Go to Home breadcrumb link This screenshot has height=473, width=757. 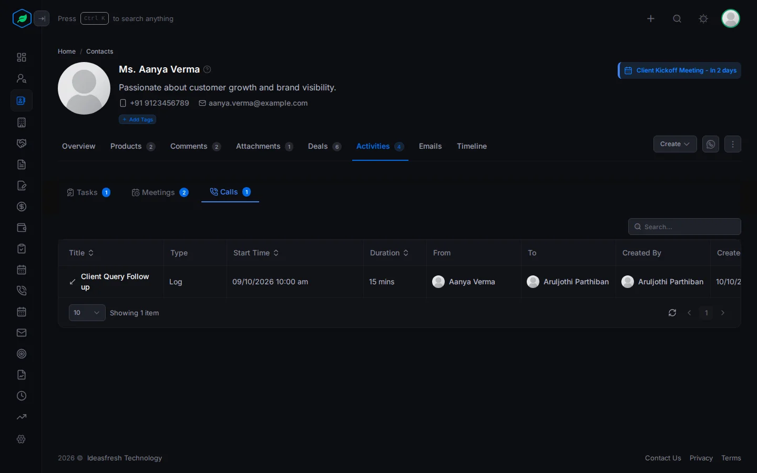67,52
